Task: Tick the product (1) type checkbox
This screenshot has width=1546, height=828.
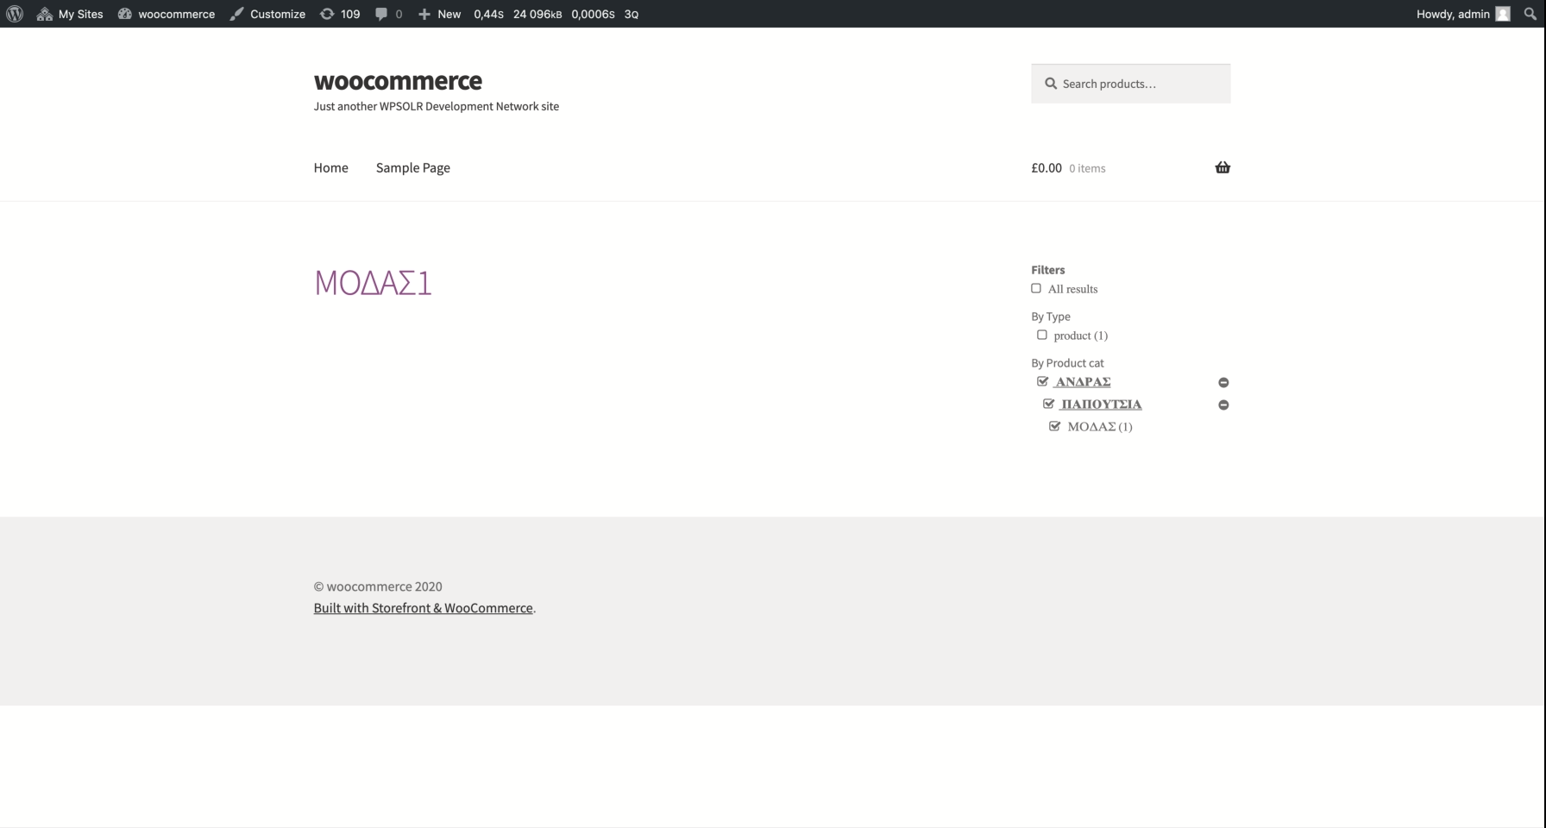Action: pyautogui.click(x=1042, y=335)
